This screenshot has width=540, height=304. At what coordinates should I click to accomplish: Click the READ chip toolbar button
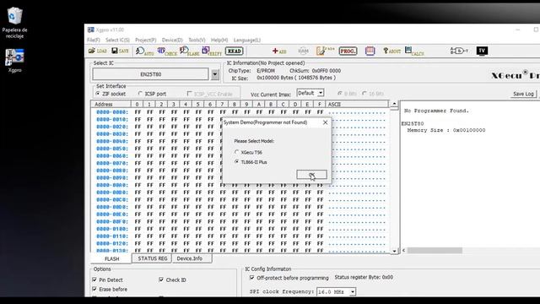click(x=235, y=51)
